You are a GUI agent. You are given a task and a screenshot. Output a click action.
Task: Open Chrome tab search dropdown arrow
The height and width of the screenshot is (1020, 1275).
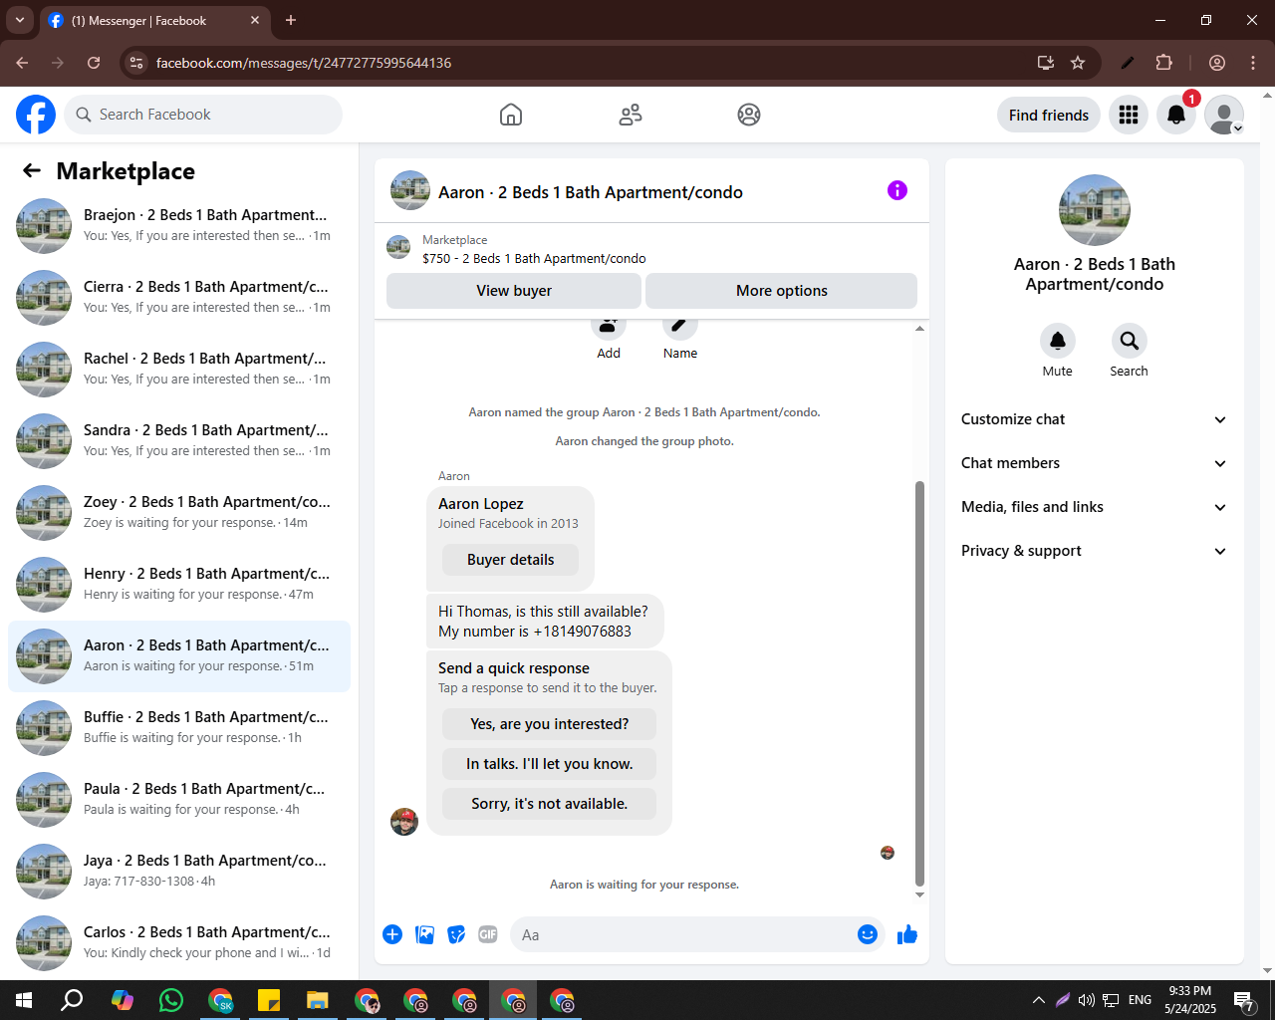pyautogui.click(x=20, y=20)
